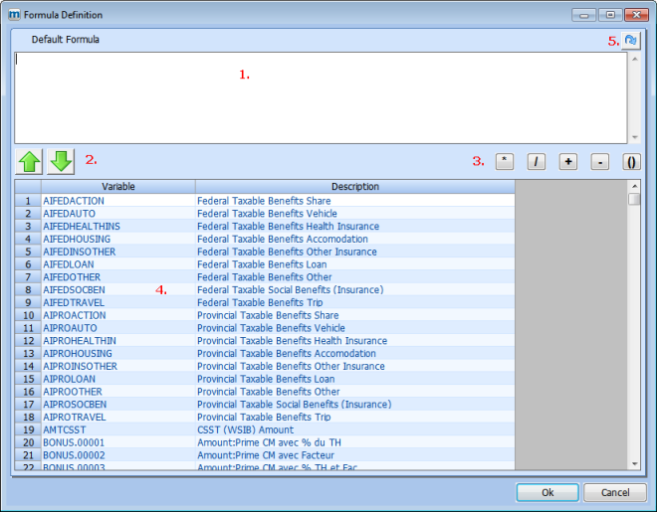Select variable AIPROHEALTHIN
Viewport: 657px width, 512px height.
(x=80, y=341)
